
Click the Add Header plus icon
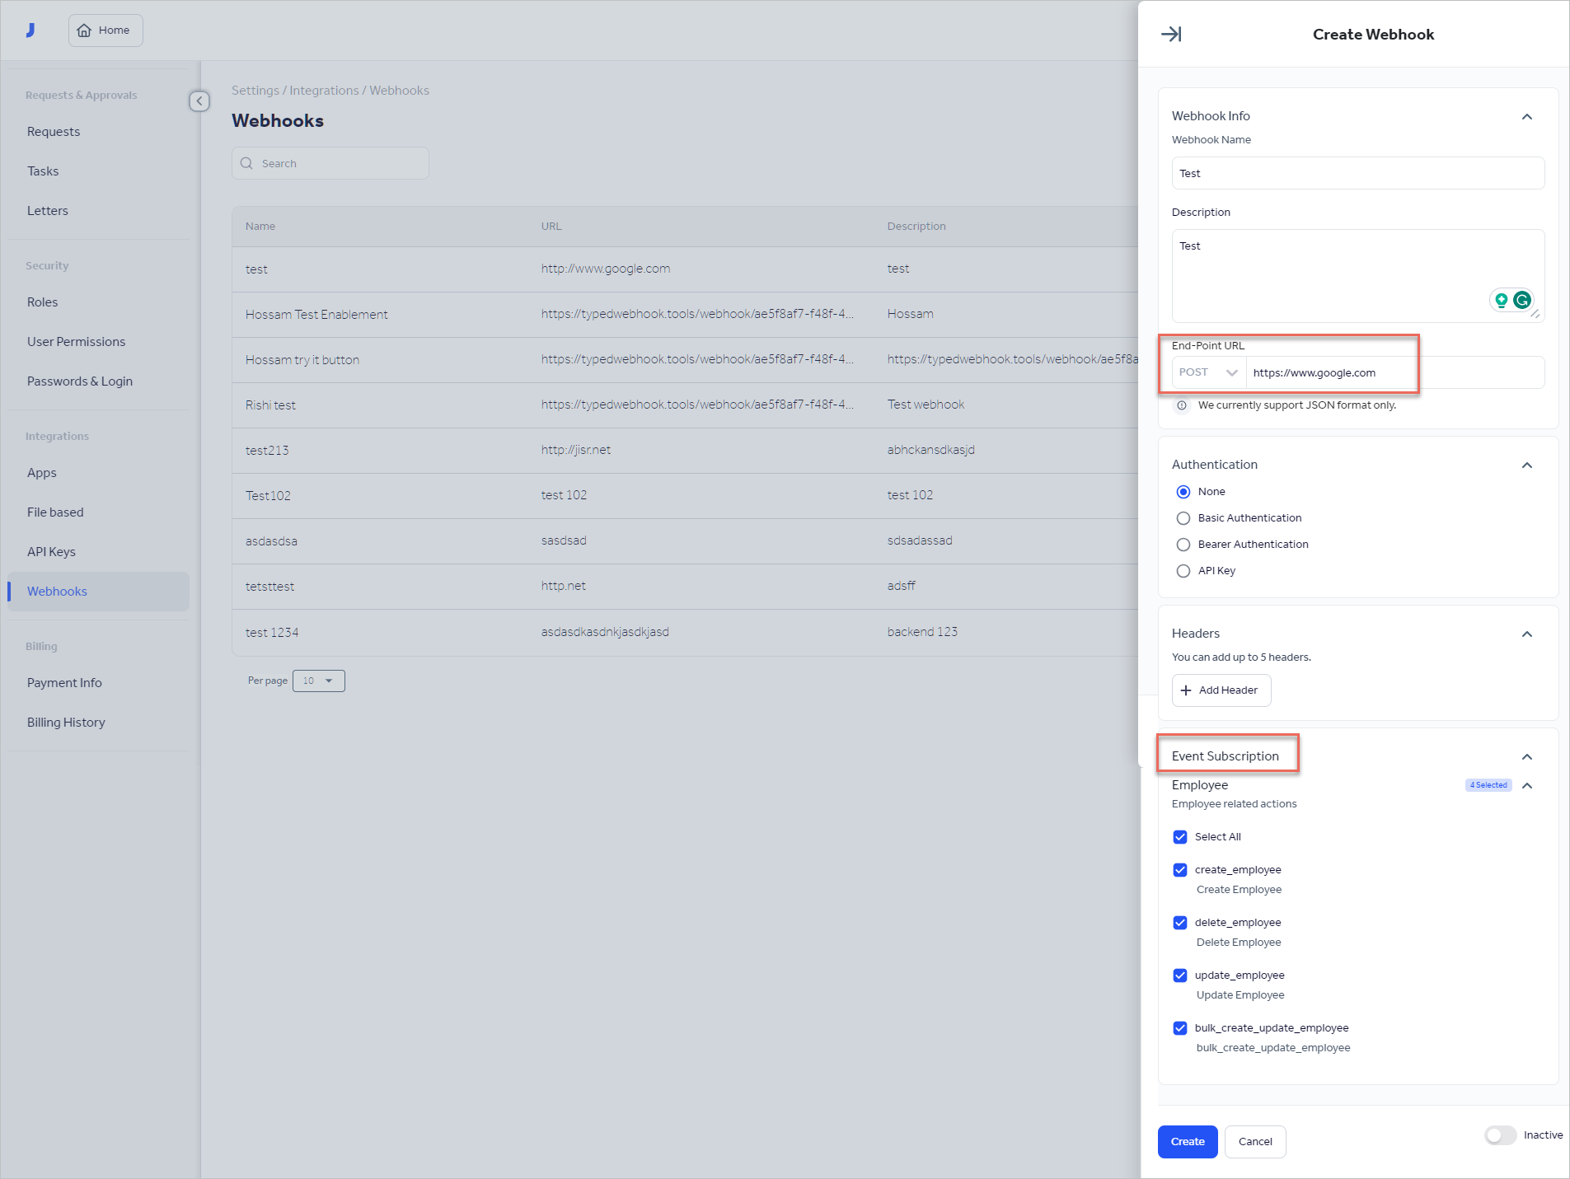tap(1186, 690)
